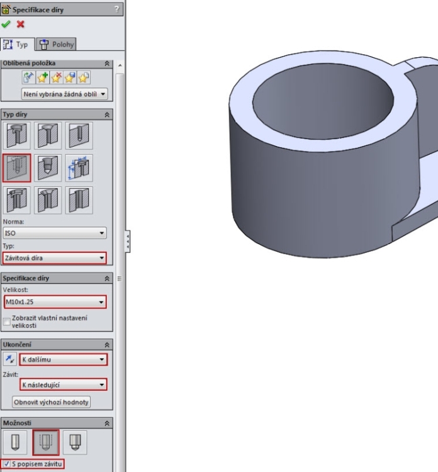Select countersink hole type icon
Screen dimensions: 438x472
pyautogui.click(x=48, y=135)
